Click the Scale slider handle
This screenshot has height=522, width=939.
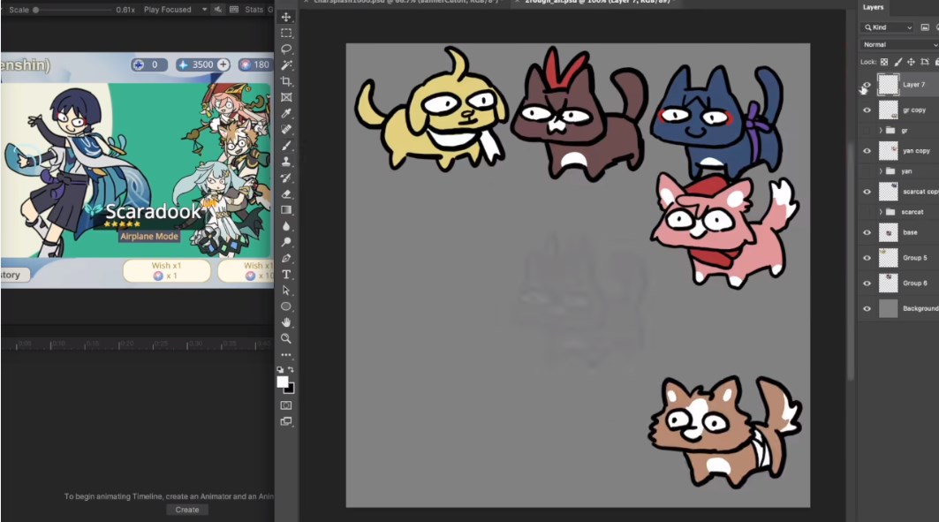point(36,11)
